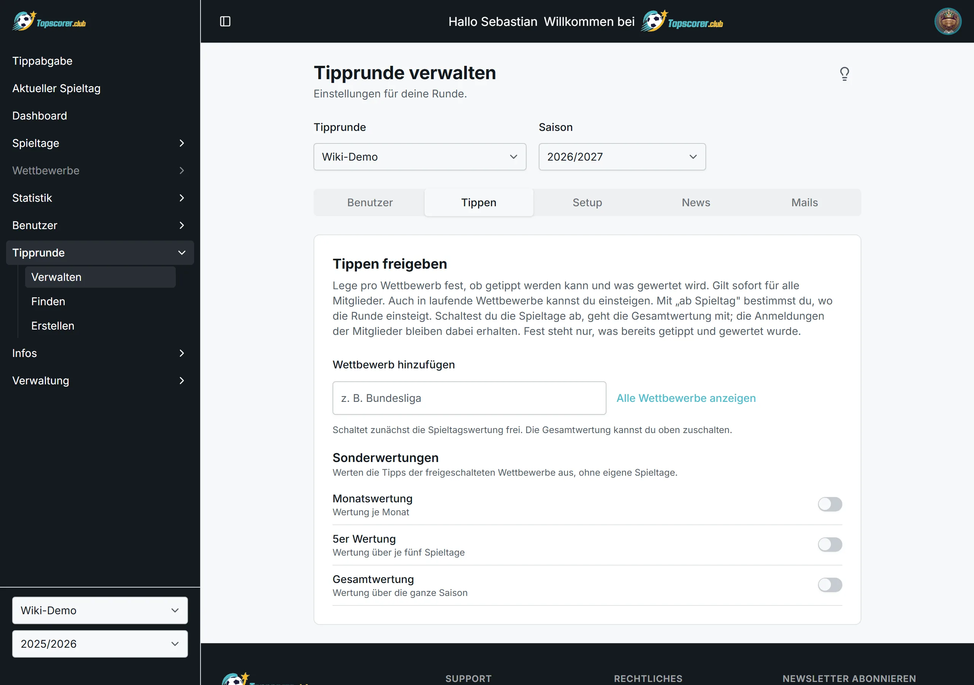Collapse the Tipprunde sidebar menu
This screenshot has height=685, width=974.
[100, 253]
